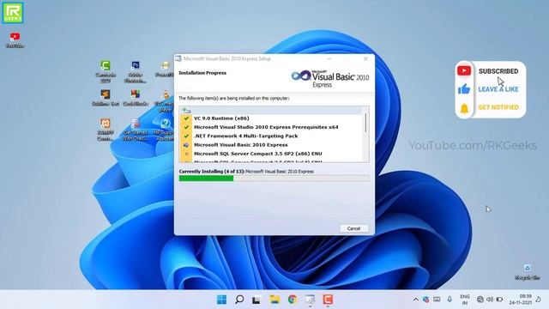Click the installation progress bar
The height and width of the screenshot is (309, 549).
(274, 179)
